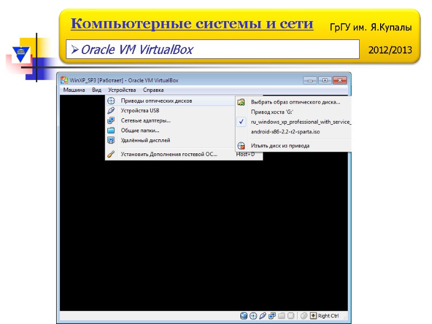This screenshot has height=324, width=432.
Task: Close the VirtualBox window
Action: coord(340,80)
